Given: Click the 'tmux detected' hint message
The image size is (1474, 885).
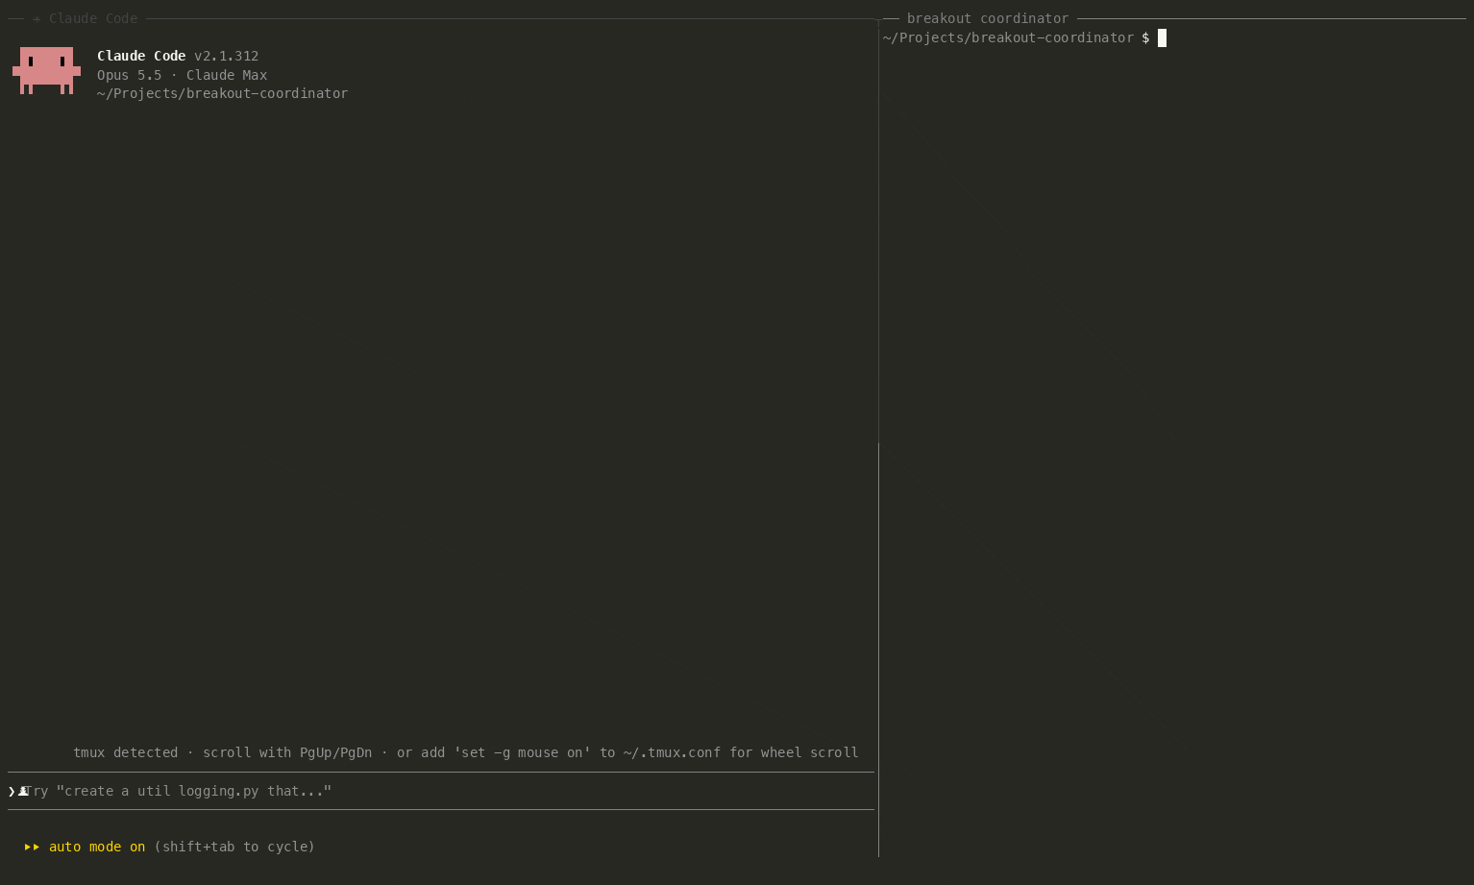Looking at the screenshot, I should point(466,753).
